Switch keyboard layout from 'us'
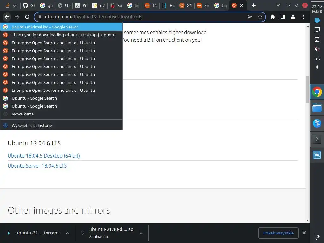Image resolution: width=324 pixels, height=243 pixels. click(x=317, y=59)
